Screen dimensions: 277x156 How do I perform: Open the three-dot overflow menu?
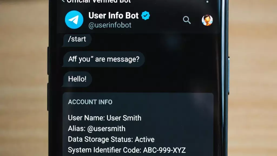click(x=207, y=1)
